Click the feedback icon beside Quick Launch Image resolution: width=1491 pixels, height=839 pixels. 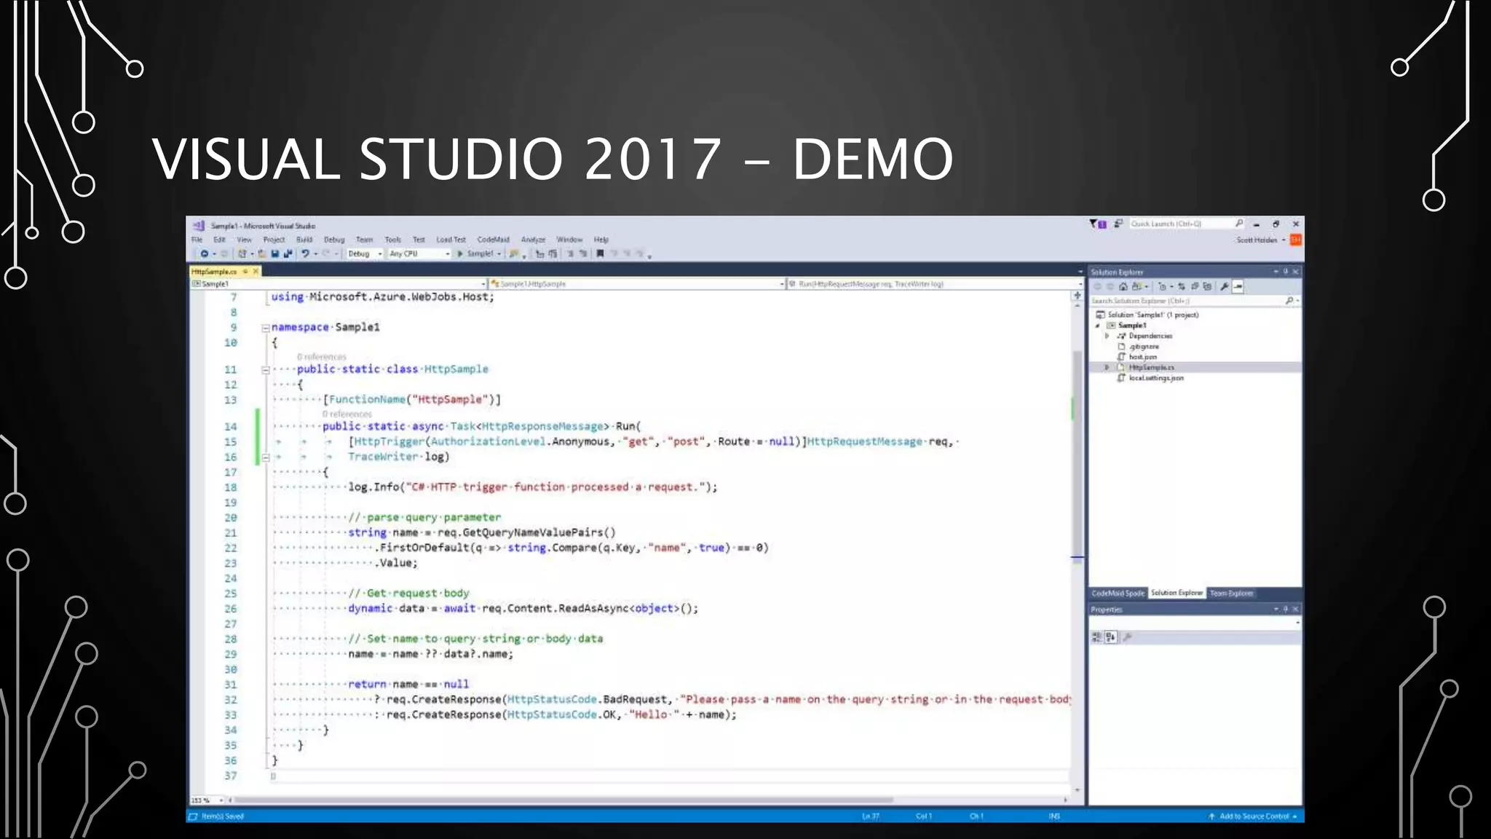pos(1118,224)
